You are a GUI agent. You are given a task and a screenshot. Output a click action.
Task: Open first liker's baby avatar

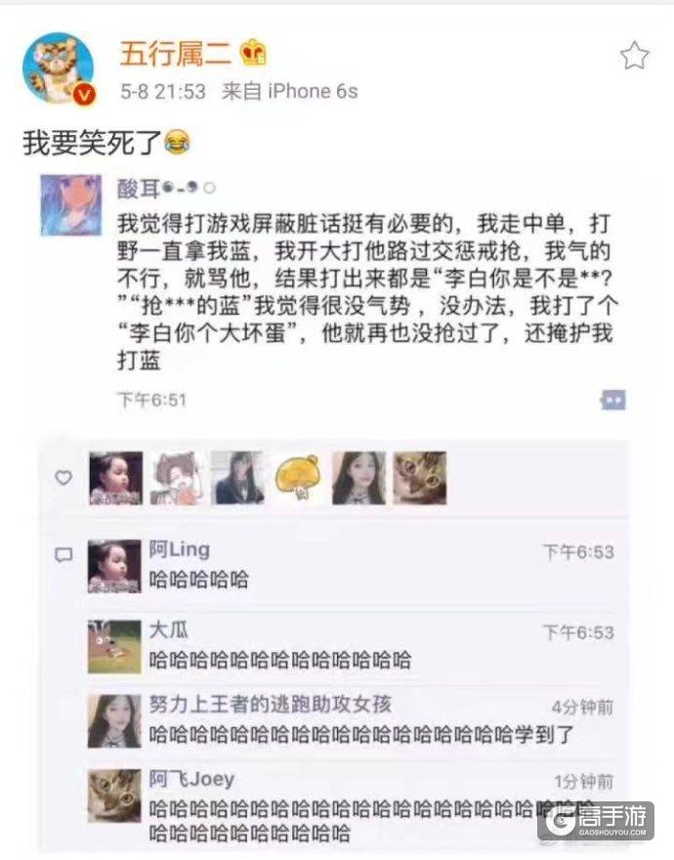pos(115,478)
